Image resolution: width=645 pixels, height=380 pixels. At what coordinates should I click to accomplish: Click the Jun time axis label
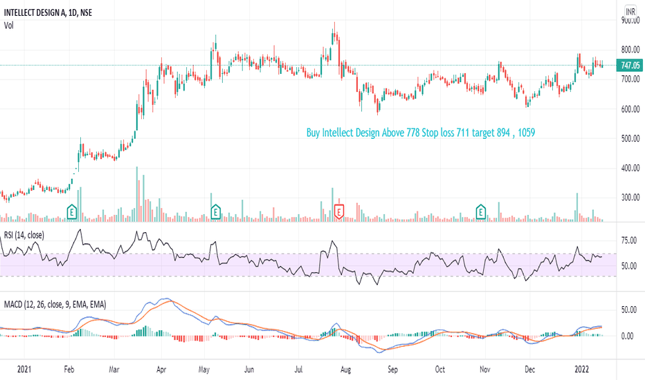pyautogui.click(x=249, y=370)
